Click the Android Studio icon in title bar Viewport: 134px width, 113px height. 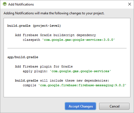5,4
